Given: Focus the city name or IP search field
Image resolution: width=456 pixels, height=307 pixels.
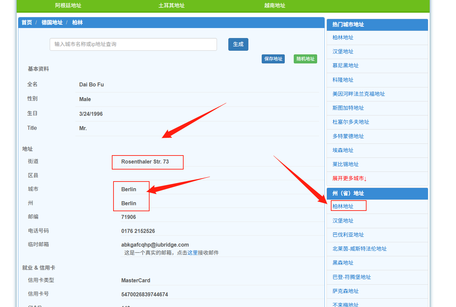Looking at the screenshot, I should (x=133, y=44).
